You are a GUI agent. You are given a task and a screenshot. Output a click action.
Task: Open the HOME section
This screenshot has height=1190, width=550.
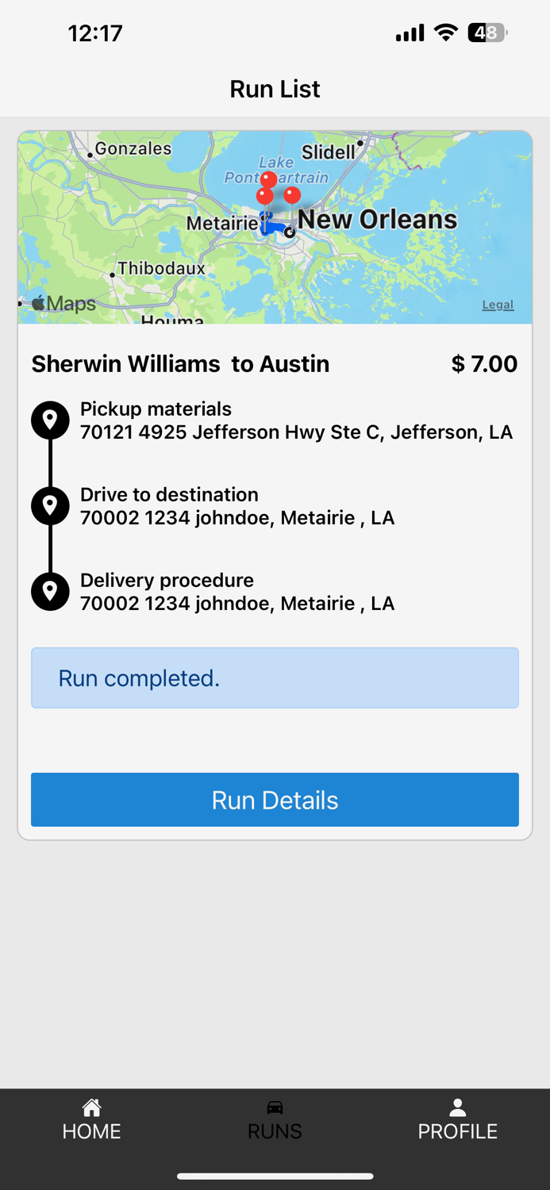[x=90, y=1119]
